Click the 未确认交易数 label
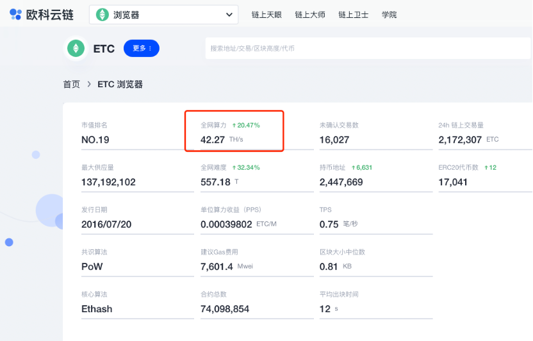This screenshot has height=341, width=533. [x=339, y=125]
